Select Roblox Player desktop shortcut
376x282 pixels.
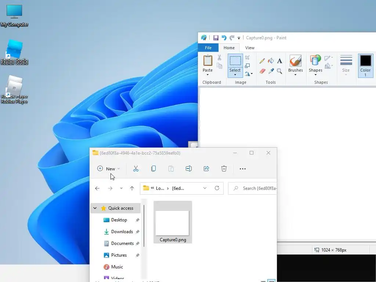point(14,89)
